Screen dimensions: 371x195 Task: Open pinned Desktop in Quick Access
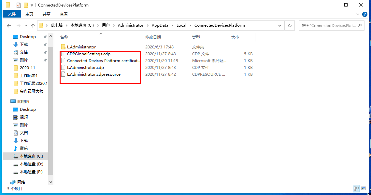point(28,37)
